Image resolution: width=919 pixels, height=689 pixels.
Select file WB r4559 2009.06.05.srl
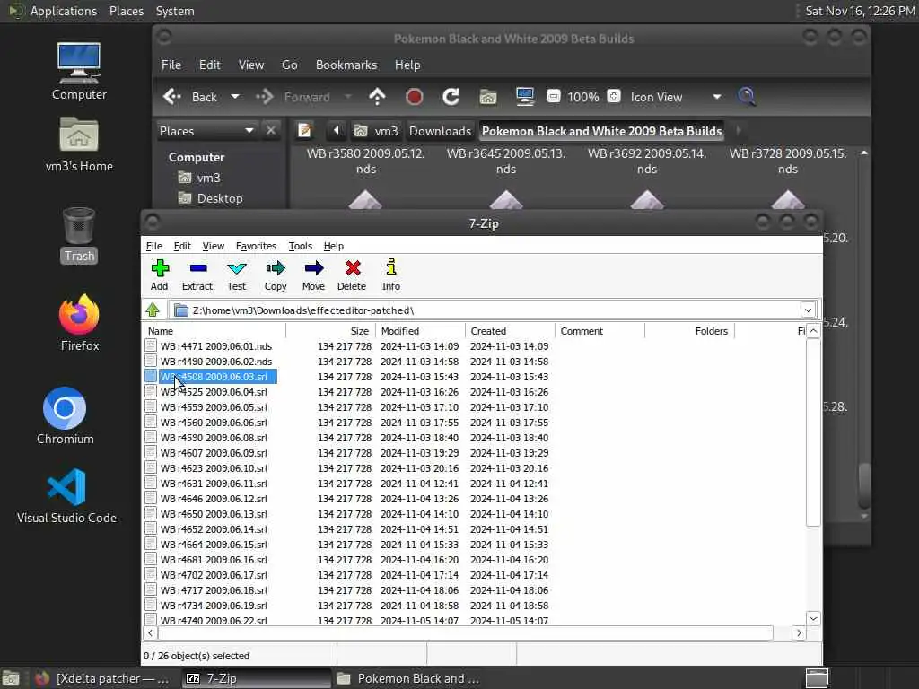click(214, 407)
